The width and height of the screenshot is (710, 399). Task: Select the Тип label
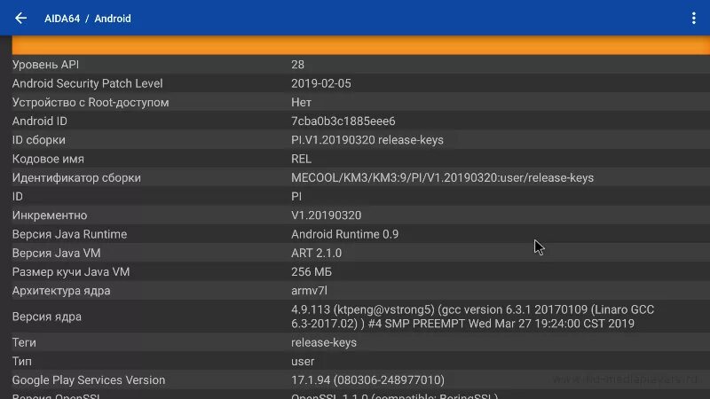click(x=22, y=362)
